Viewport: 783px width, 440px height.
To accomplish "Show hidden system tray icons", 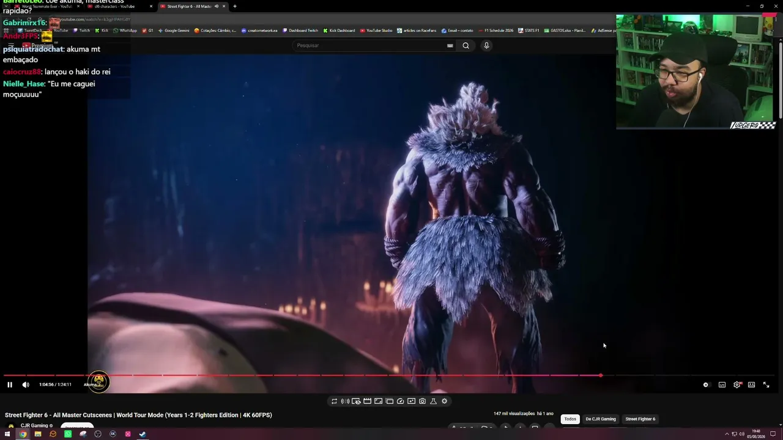I will [x=727, y=435].
